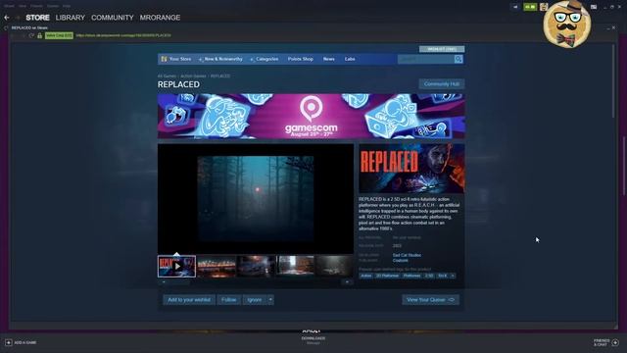This screenshot has height=353, width=627.
Task: Click the media strip right arrow
Action: tap(347, 281)
